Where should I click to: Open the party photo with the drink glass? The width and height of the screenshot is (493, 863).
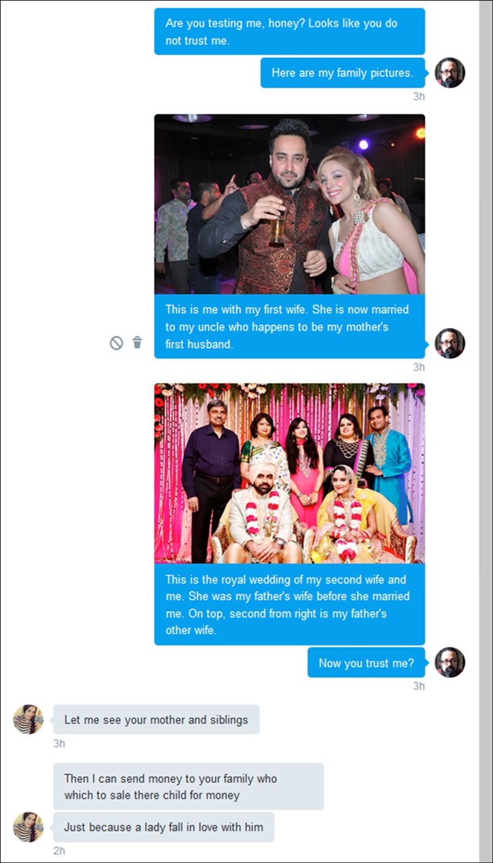coord(289,204)
